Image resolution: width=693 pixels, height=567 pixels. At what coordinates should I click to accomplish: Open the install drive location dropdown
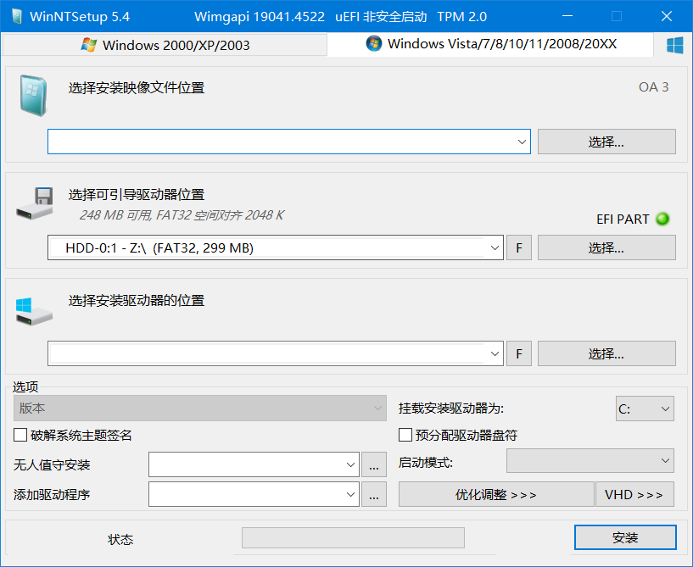pyautogui.click(x=495, y=353)
